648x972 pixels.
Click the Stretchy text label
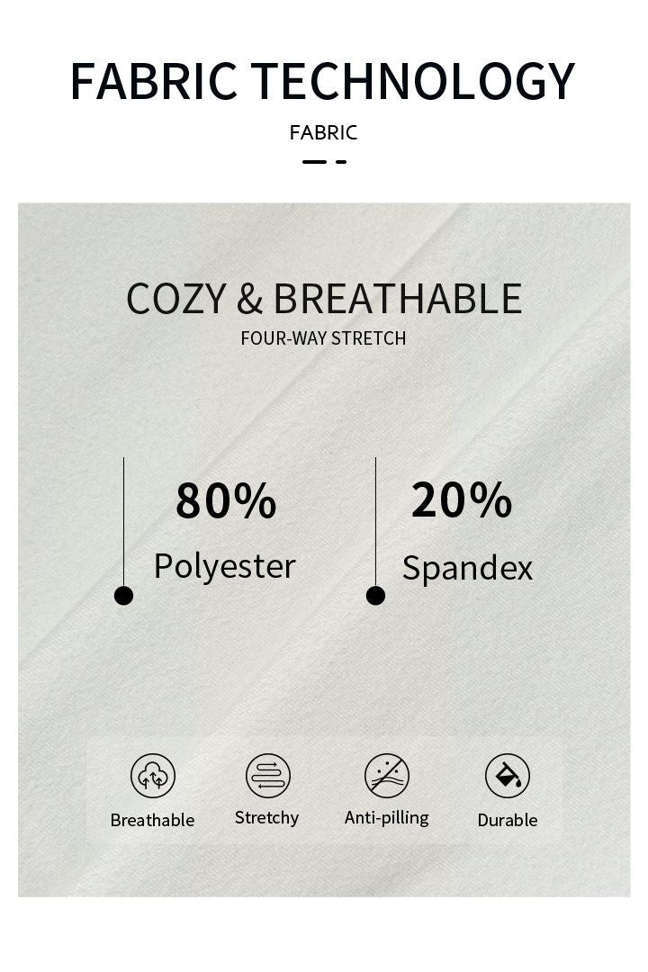point(266,817)
